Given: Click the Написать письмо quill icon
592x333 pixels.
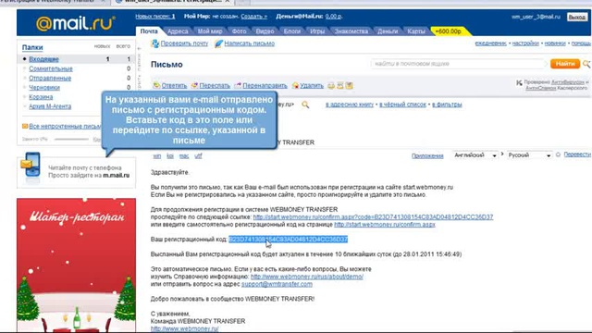Looking at the screenshot, I should 218,43.
